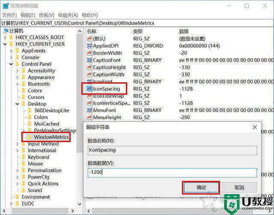Expand the HKEY_CLASSES_ROOT node arrow
274x215 pixels.
[5, 38]
